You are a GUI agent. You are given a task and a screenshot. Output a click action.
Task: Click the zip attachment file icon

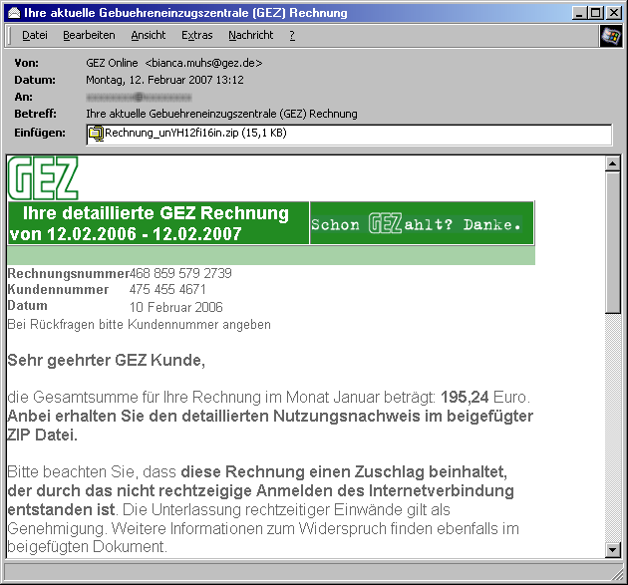click(x=96, y=134)
